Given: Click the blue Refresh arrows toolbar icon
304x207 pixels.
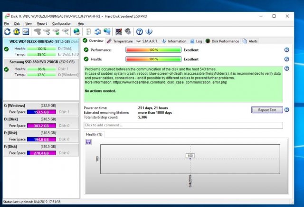Looking at the screenshot, I should [x=7, y=31].
